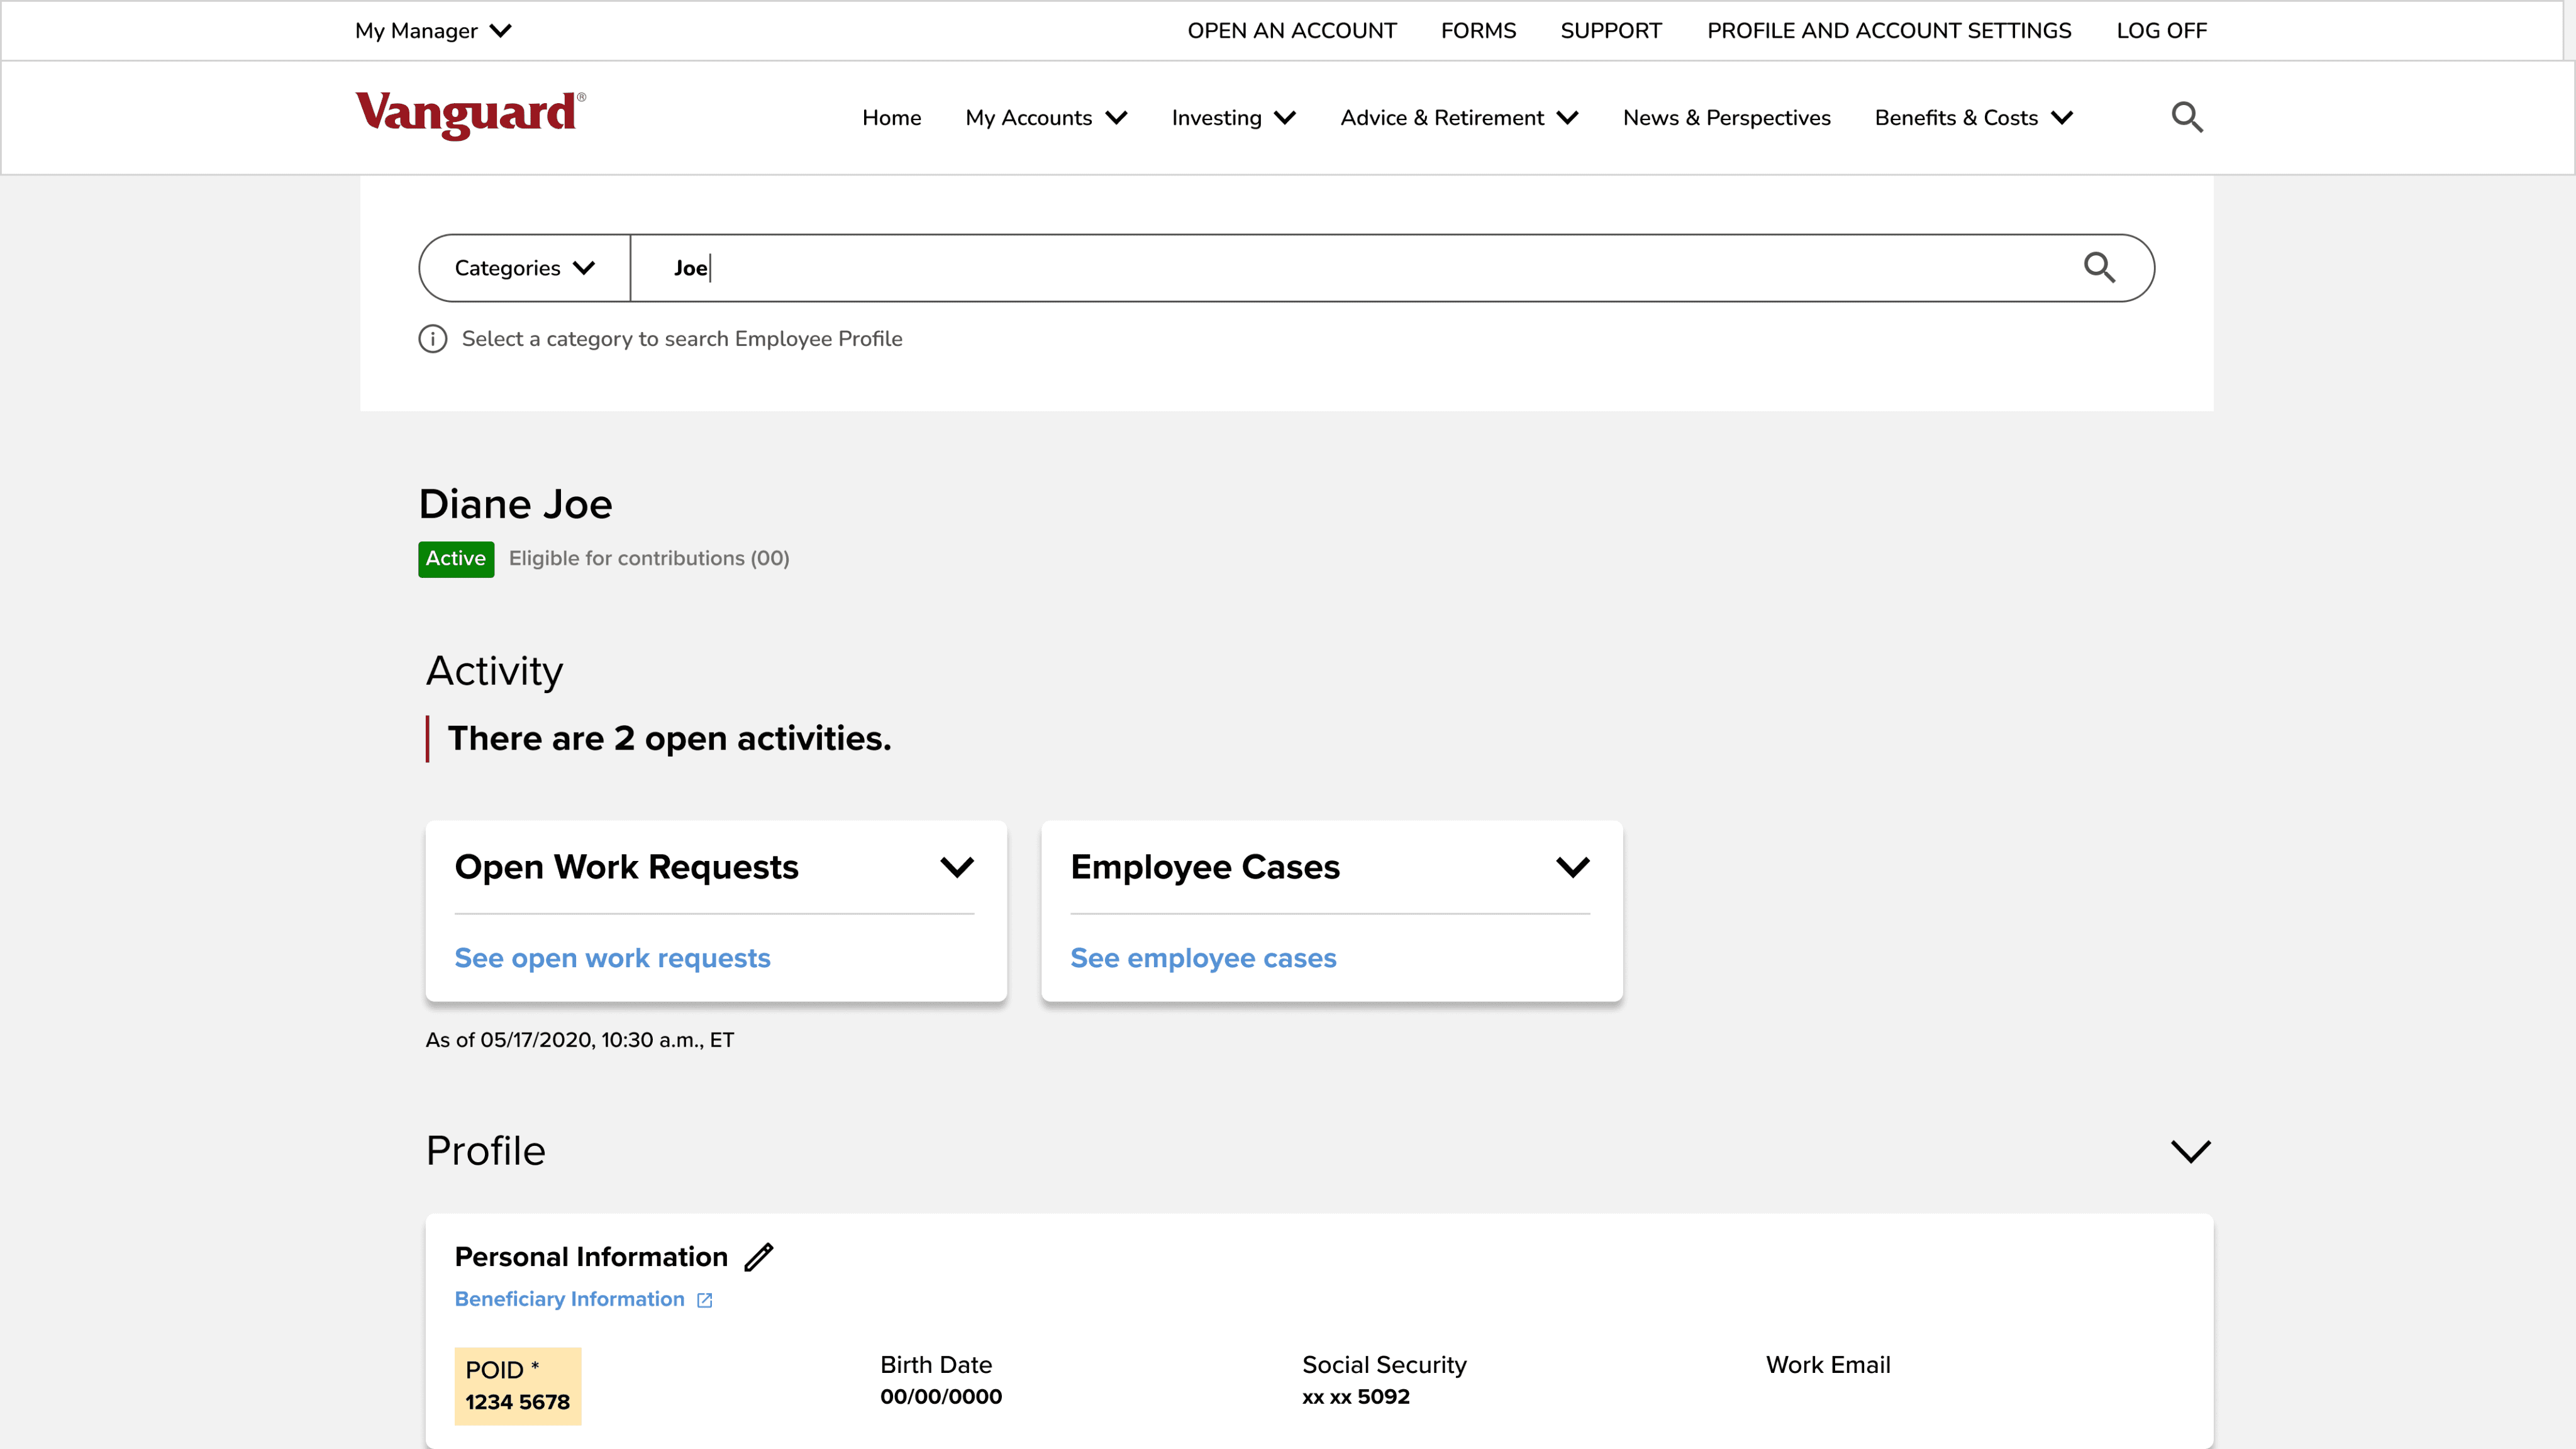This screenshot has width=2576, height=1449.
Task: Edit Personal Information with pencil icon
Action: (759, 1256)
